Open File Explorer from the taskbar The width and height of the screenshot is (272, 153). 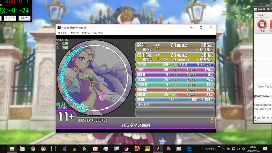point(12,149)
